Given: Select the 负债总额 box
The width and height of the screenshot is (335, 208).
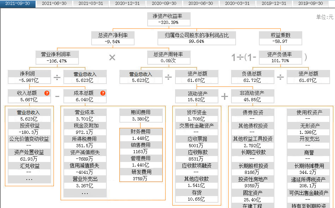Looking at the screenshot, I should tap(252, 77).
